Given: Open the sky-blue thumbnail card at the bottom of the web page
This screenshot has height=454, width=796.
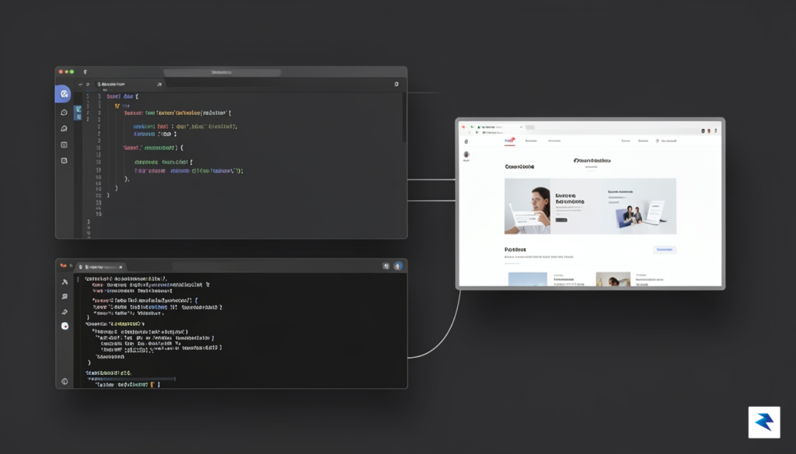Looking at the screenshot, I should coord(528,279).
